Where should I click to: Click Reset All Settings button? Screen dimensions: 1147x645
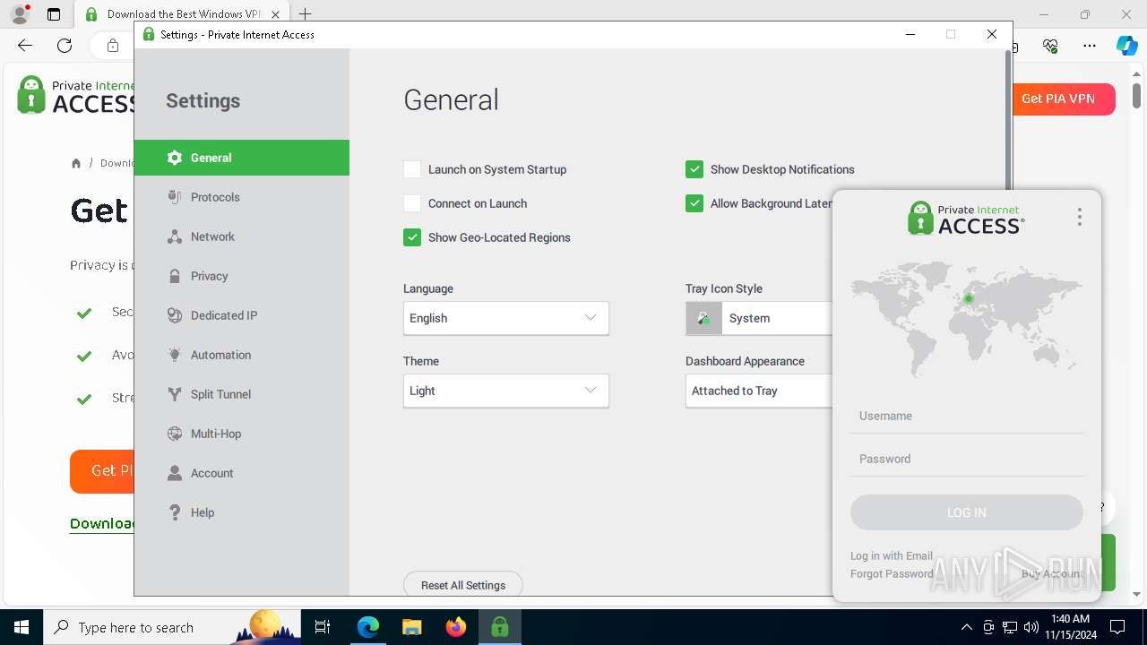click(x=463, y=585)
